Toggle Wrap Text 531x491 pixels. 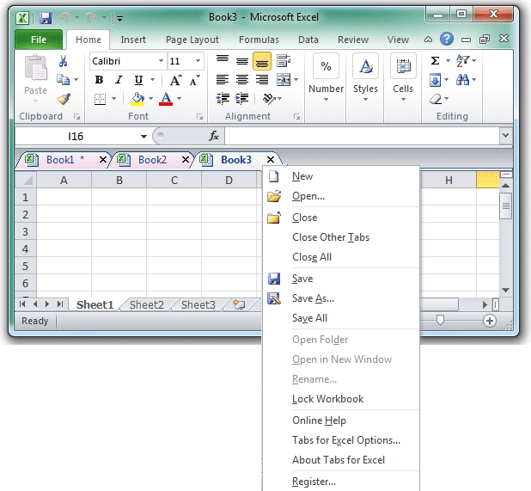click(x=283, y=61)
